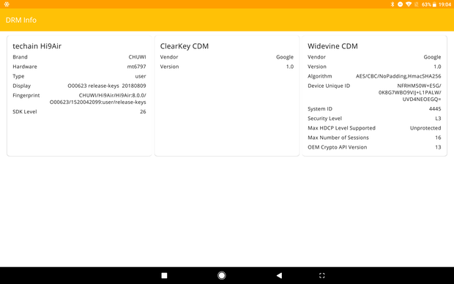The height and width of the screenshot is (284, 454).
Task: Tap the Device Unique ID value
Action: (410, 92)
